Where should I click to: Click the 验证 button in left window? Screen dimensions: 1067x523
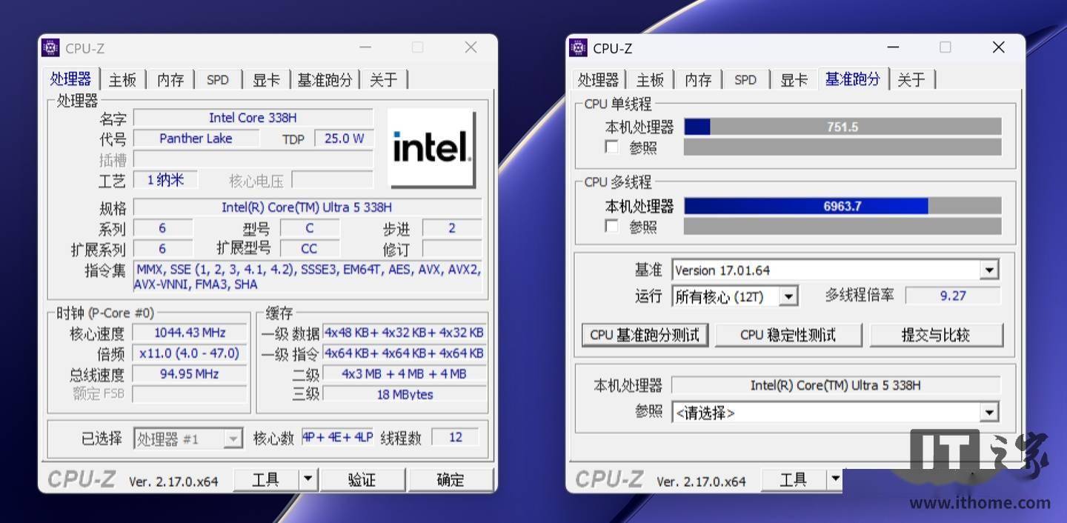(362, 480)
